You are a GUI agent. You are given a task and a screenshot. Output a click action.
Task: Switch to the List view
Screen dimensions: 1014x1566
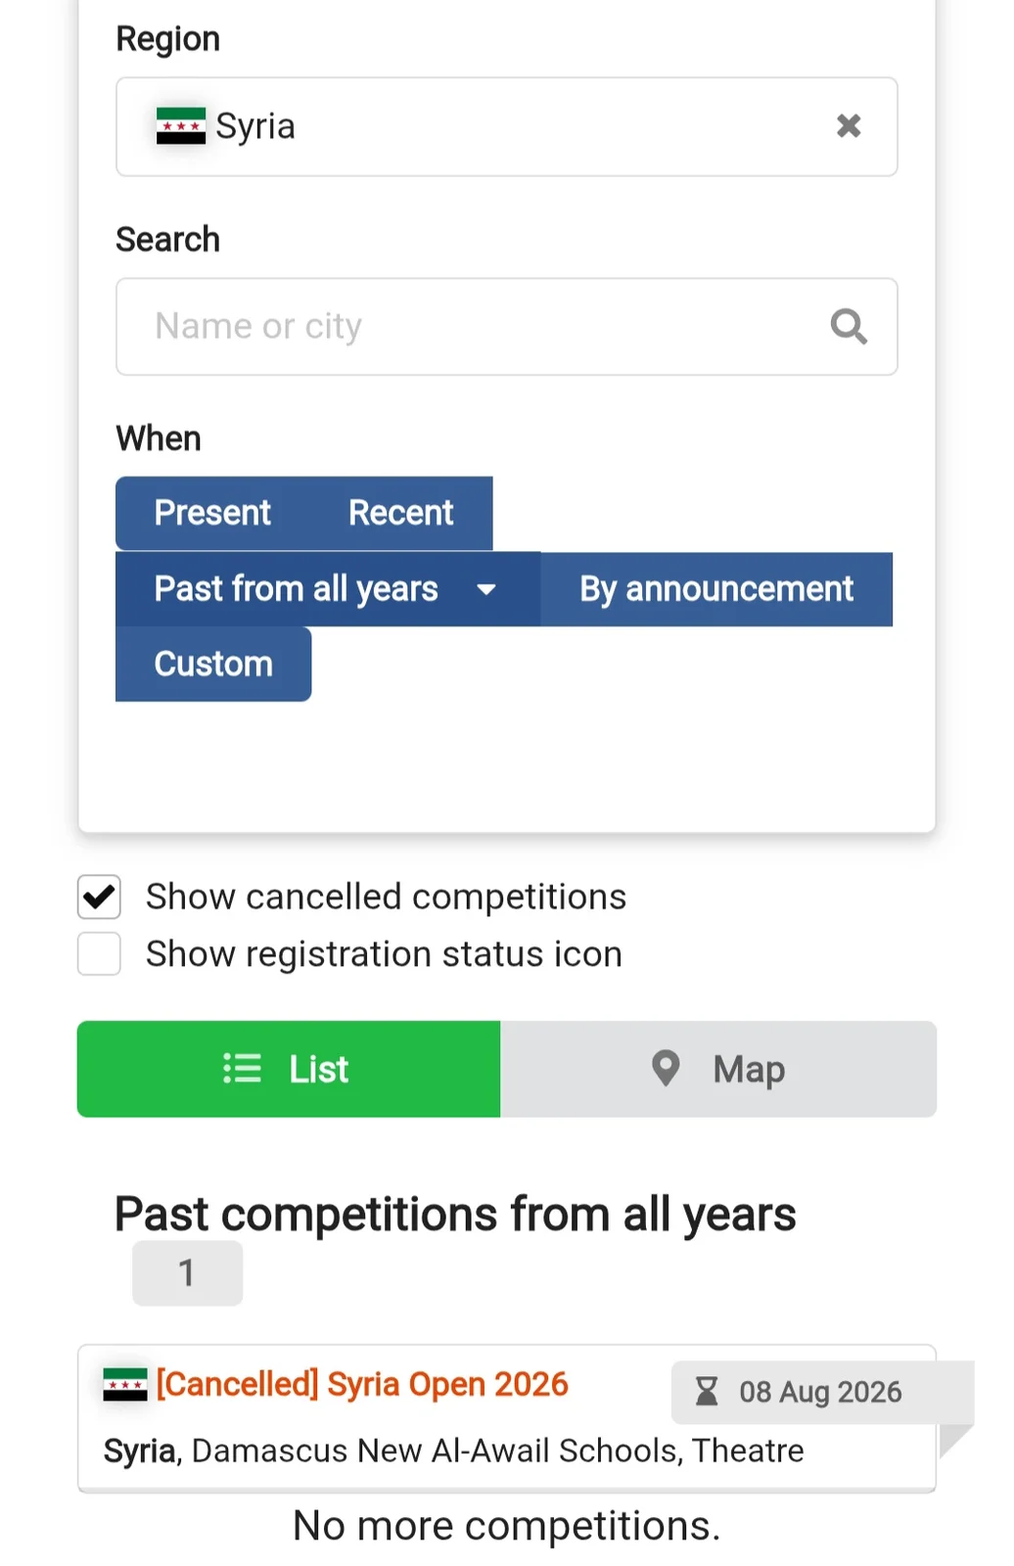tap(289, 1069)
